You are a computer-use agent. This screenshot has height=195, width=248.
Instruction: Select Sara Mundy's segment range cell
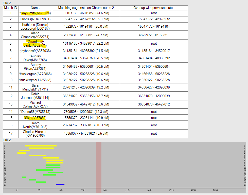tap(86, 87)
